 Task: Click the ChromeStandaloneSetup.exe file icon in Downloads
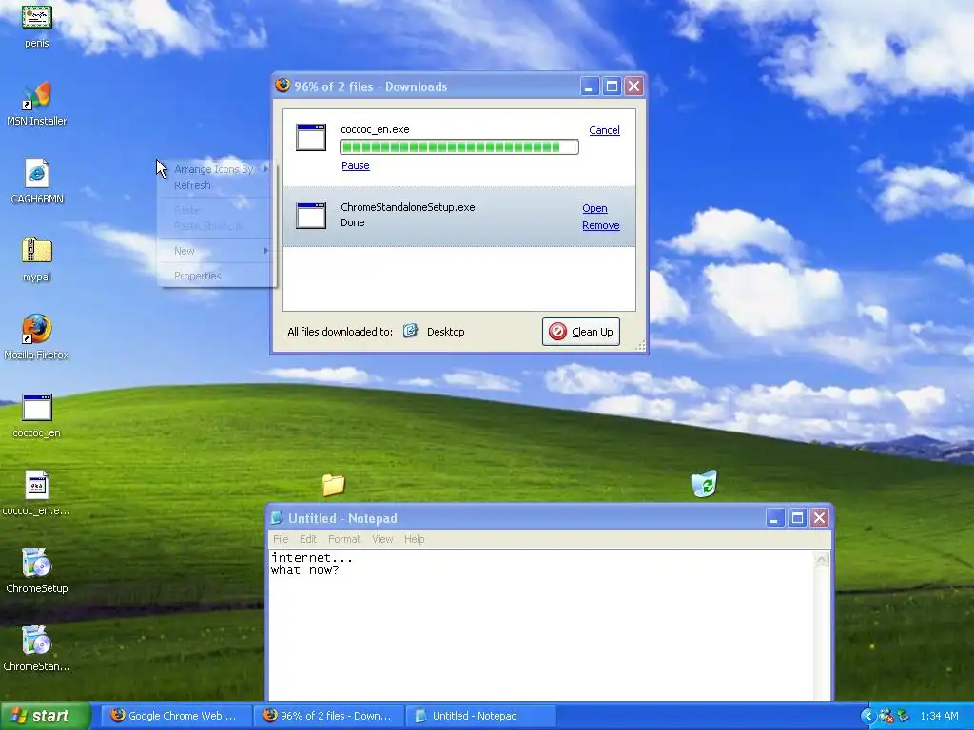(x=311, y=216)
